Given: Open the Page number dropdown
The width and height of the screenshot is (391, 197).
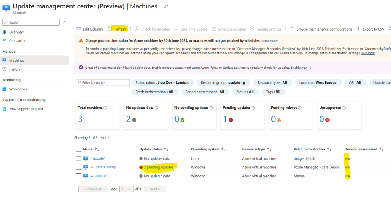Looking at the screenshot, I should [126, 189].
